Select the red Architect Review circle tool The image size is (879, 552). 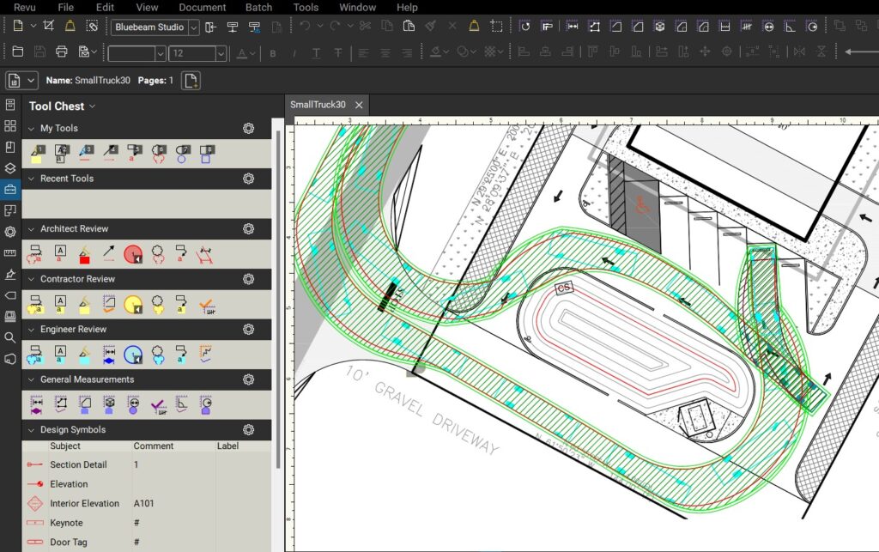(x=132, y=253)
